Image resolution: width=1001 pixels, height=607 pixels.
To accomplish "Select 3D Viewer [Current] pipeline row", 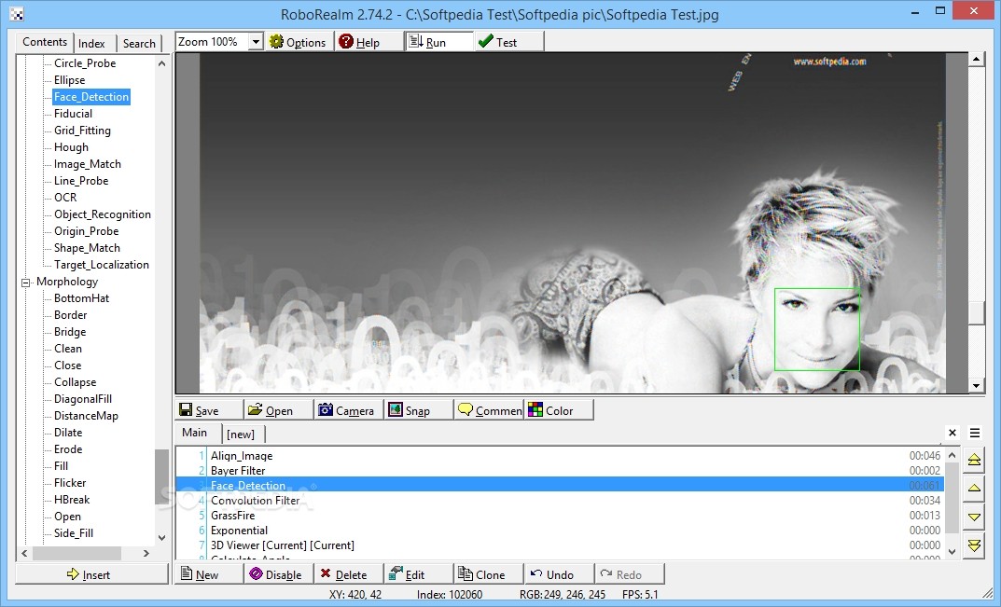I will click(559, 545).
